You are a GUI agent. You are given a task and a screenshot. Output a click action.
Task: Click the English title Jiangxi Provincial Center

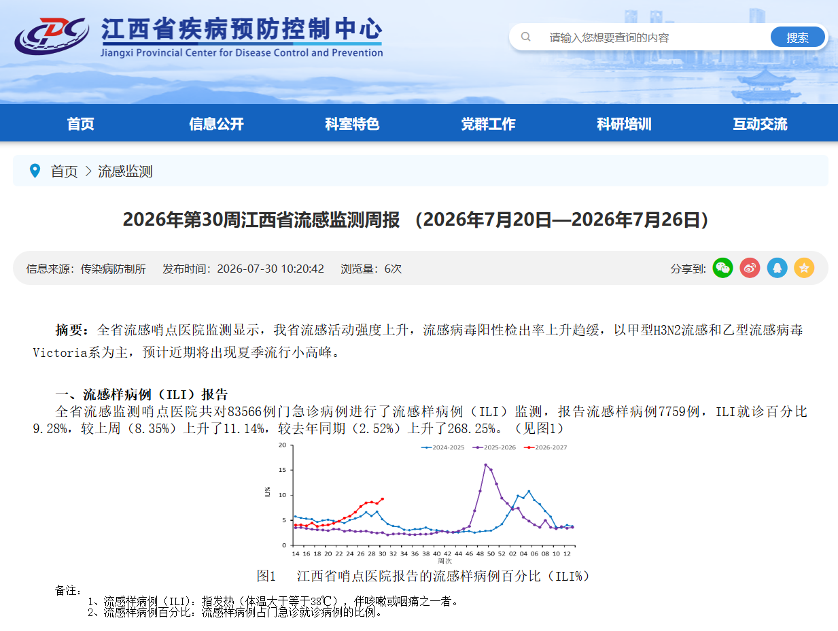tap(241, 52)
